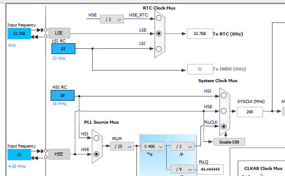Click the 16 MHz label under HSI RC
This screenshot has width=285, height=176.
[x=59, y=104]
